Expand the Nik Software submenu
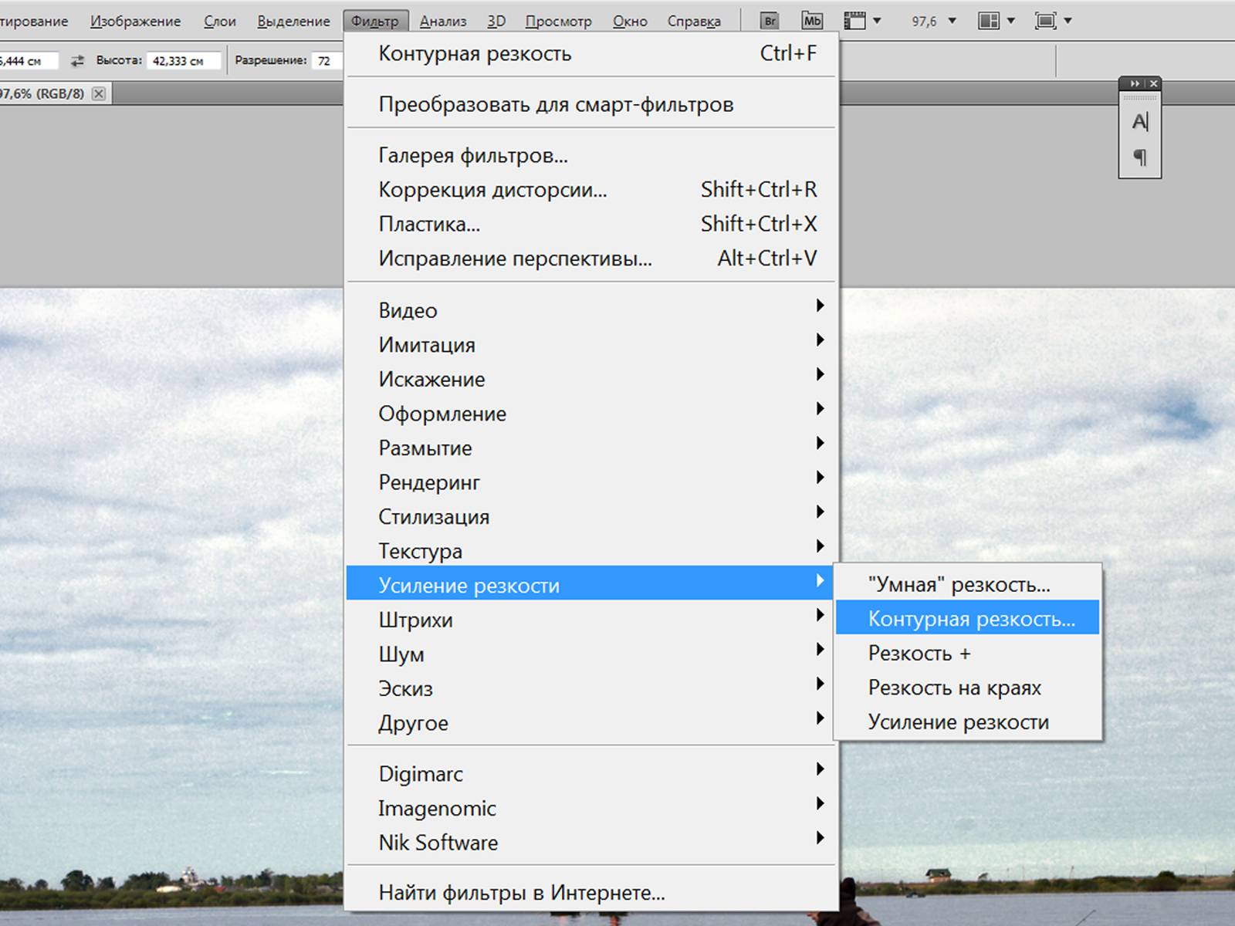Viewport: 1235px width, 926px height. (591, 843)
